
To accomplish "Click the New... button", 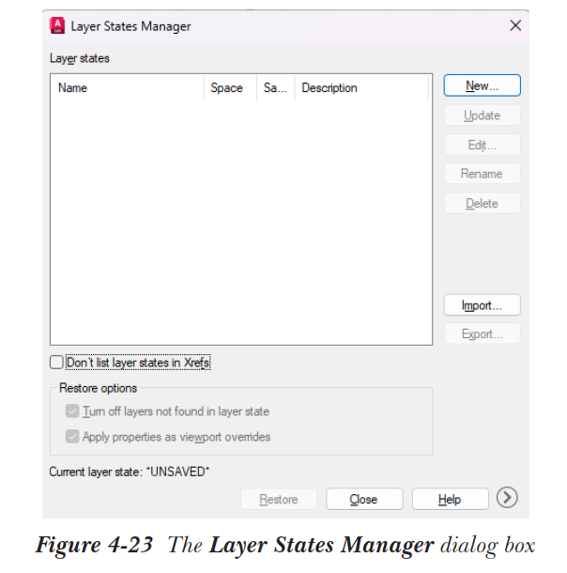I will [482, 85].
